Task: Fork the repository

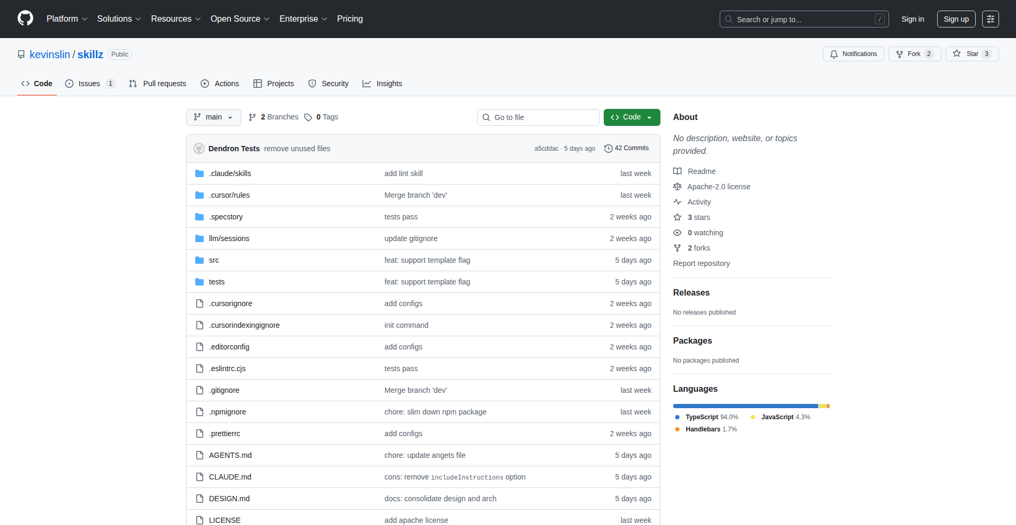Action: (x=914, y=54)
